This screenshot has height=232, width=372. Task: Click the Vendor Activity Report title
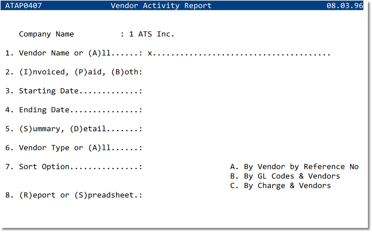pyautogui.click(x=161, y=5)
